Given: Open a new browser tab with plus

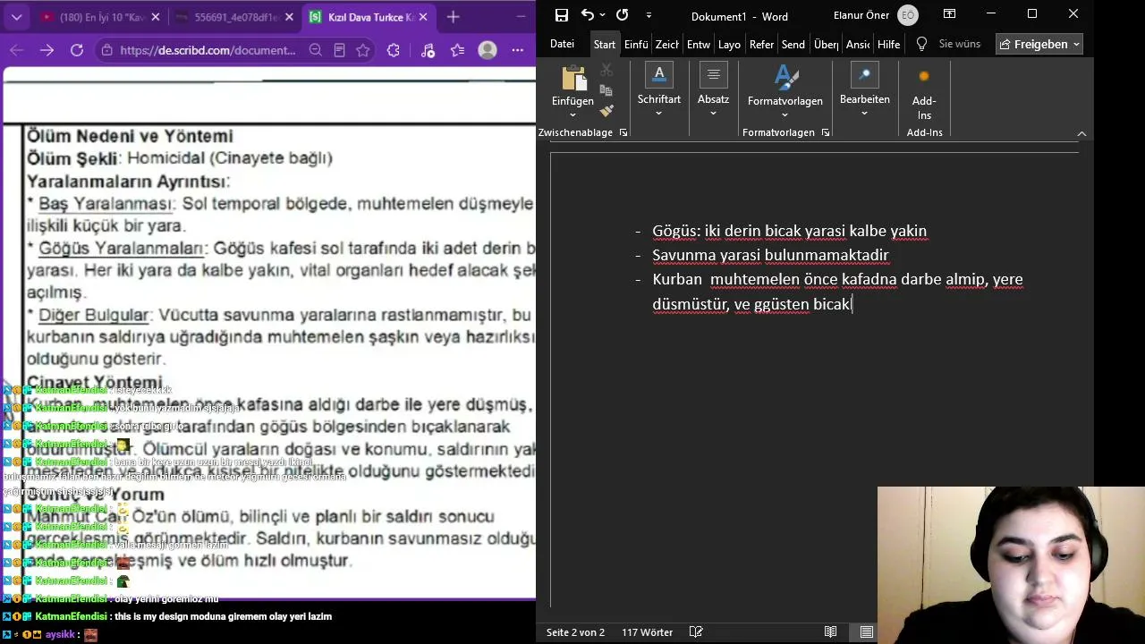Looking at the screenshot, I should click(x=453, y=17).
